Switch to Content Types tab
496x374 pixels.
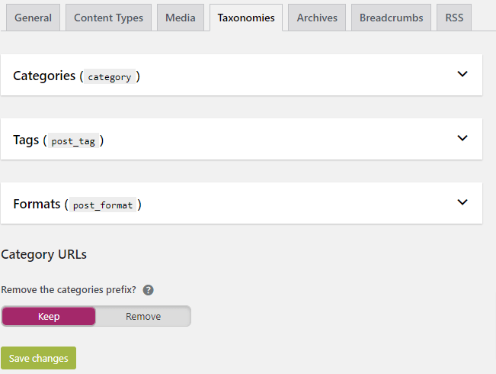coord(108,18)
